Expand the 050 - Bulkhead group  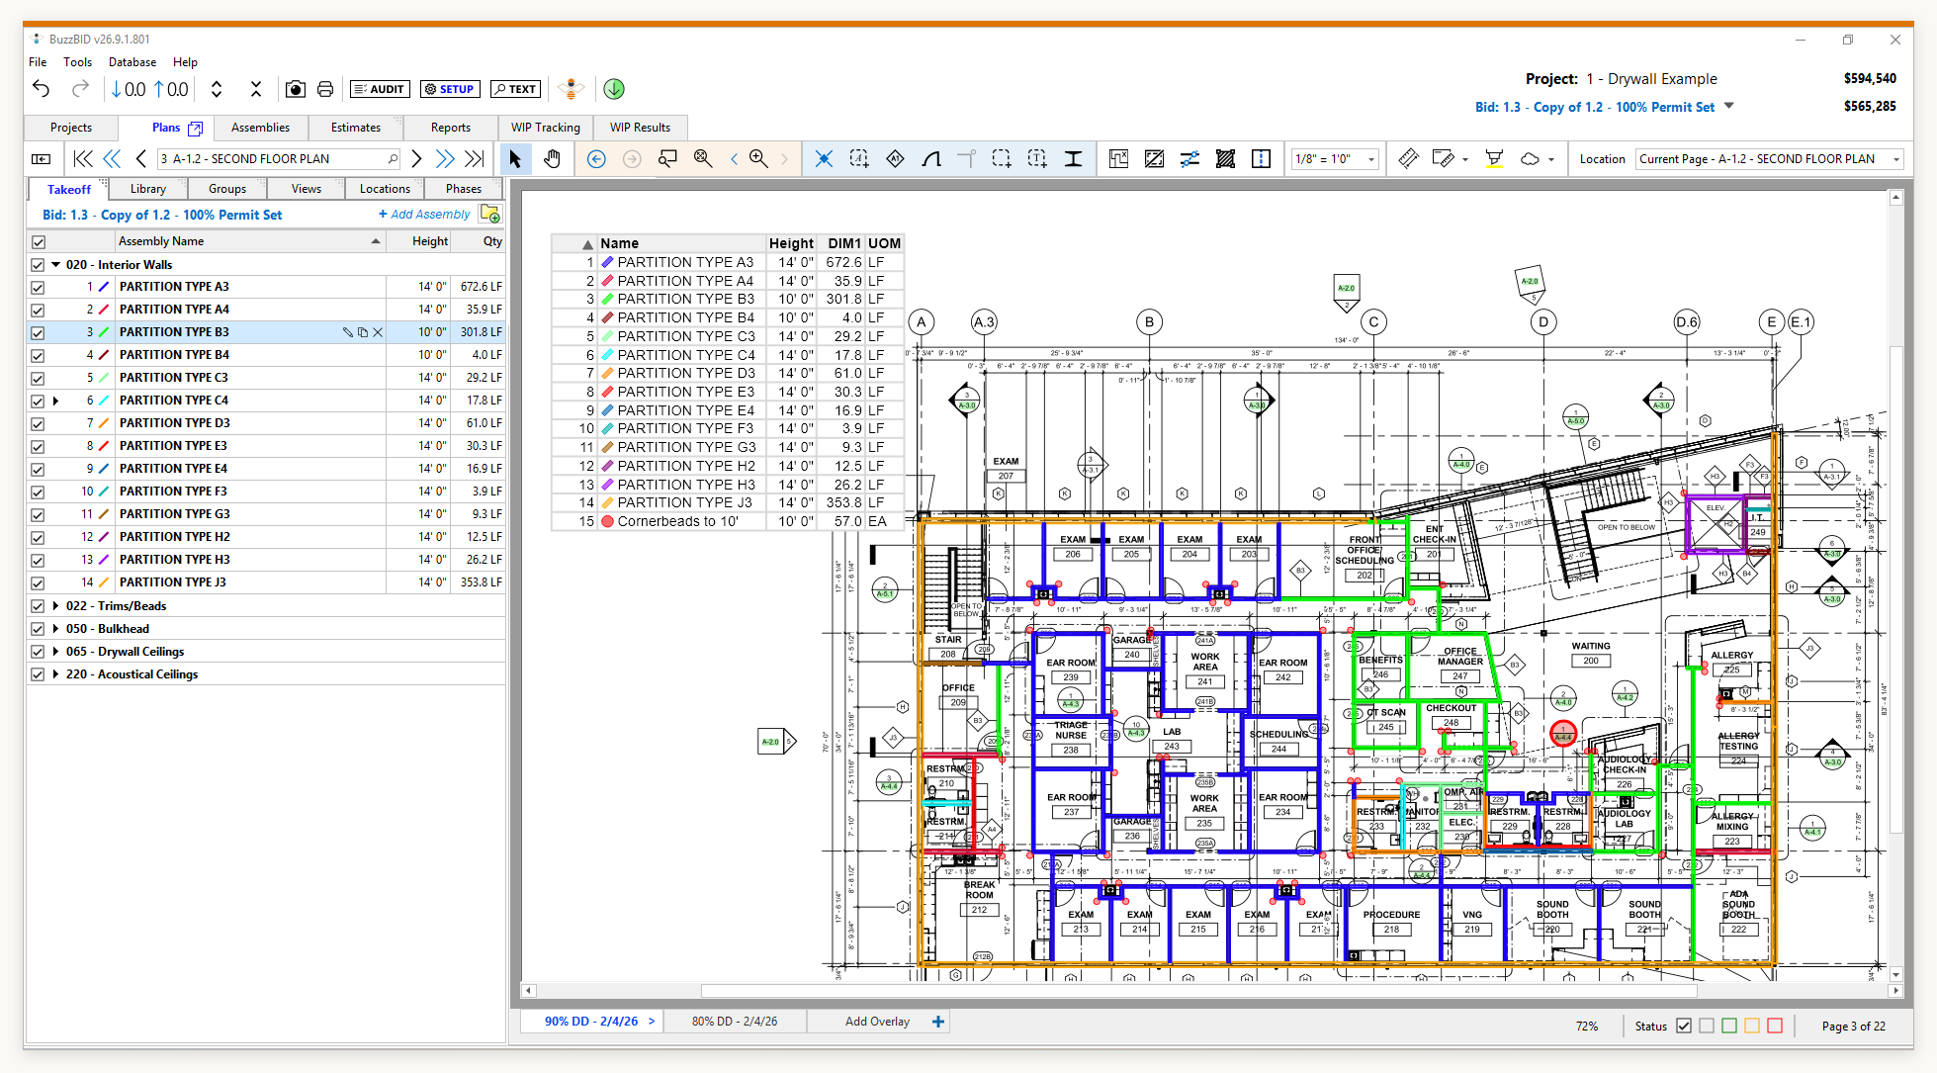[56, 629]
